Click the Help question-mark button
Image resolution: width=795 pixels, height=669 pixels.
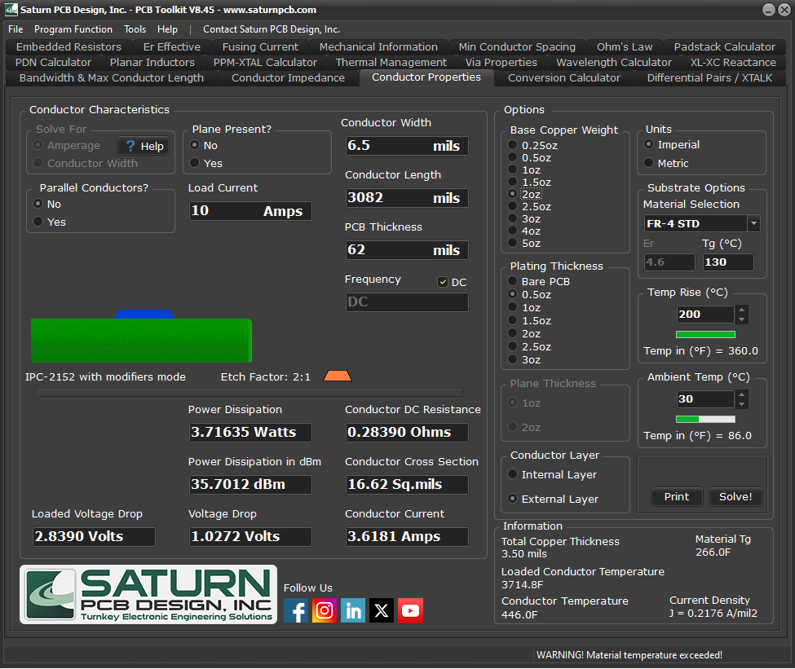click(143, 146)
